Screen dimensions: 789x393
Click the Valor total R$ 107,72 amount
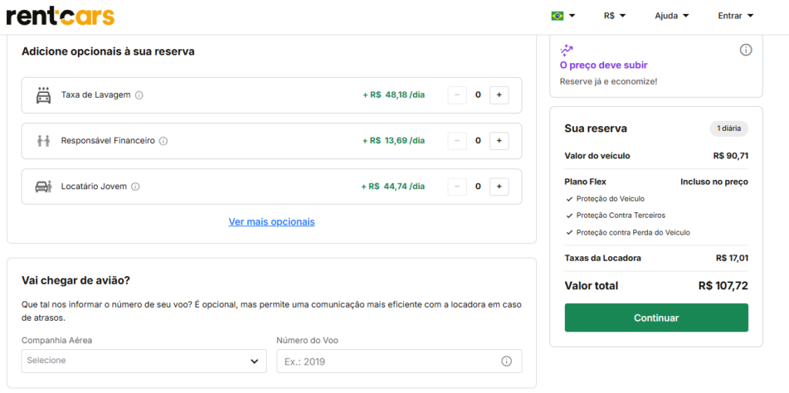[x=723, y=286]
